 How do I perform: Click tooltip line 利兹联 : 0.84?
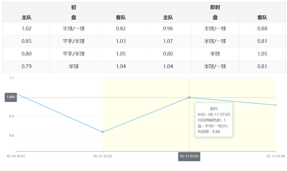(209, 132)
